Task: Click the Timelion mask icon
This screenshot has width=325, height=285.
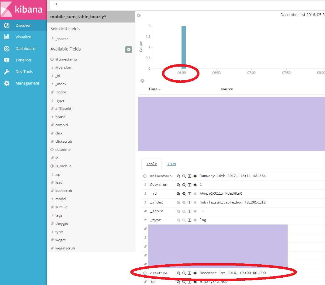Action: 7,60
